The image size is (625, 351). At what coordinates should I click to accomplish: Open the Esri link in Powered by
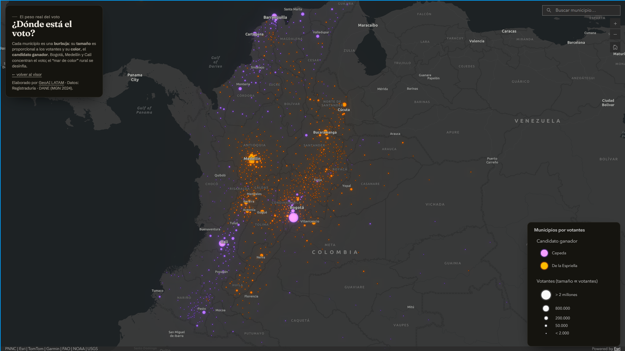pyautogui.click(x=617, y=349)
